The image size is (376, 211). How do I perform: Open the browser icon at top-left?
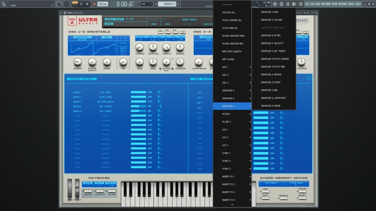(x=4, y=4)
